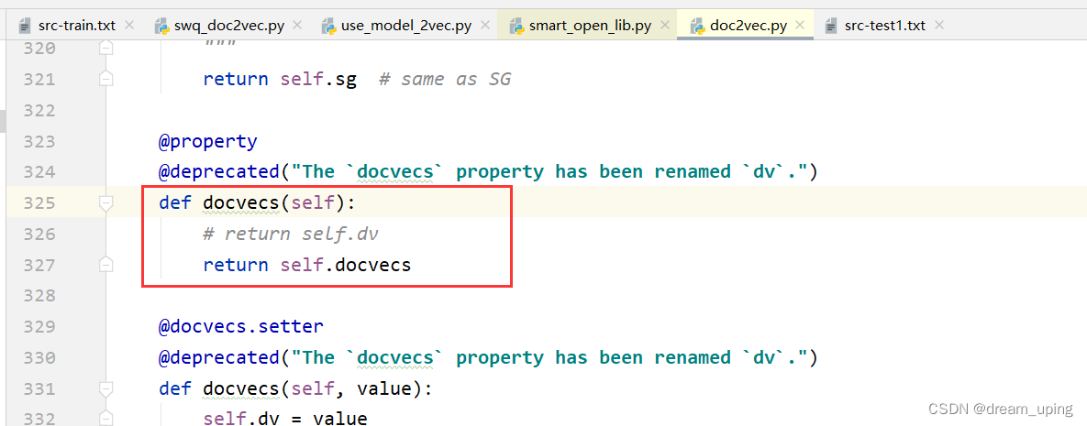The width and height of the screenshot is (1087, 426).
Task: Click the Python icon of use_model_2vec.py tab
Action: click(328, 27)
